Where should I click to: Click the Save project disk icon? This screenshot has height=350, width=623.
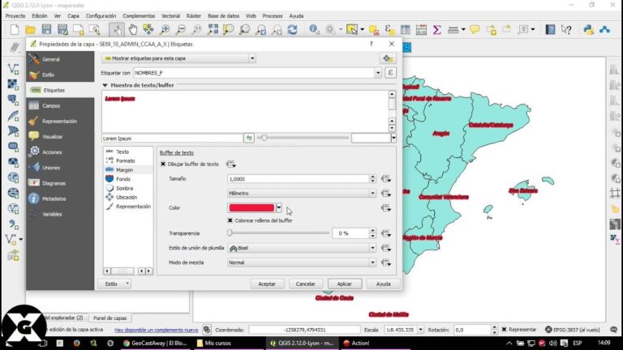46,29
